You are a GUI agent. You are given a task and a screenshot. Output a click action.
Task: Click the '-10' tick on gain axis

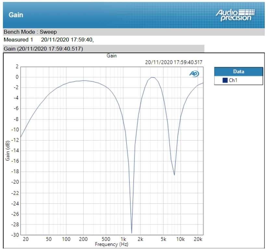15,130
